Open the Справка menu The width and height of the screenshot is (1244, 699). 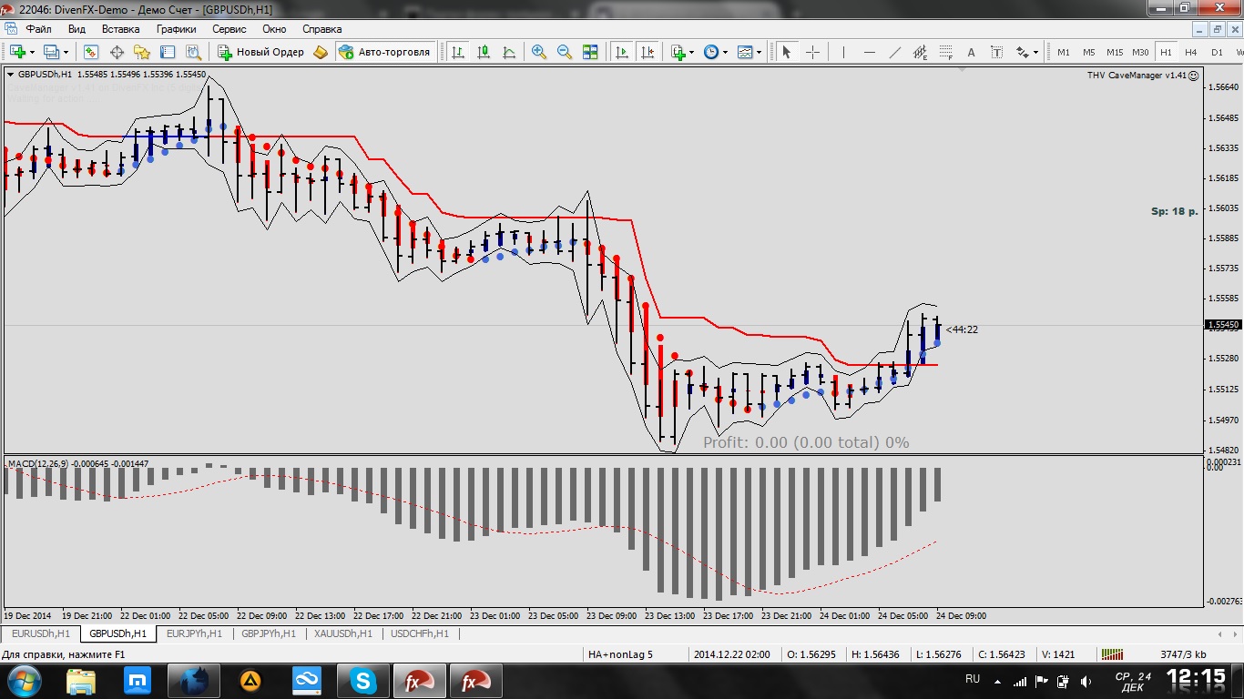pyautogui.click(x=321, y=29)
